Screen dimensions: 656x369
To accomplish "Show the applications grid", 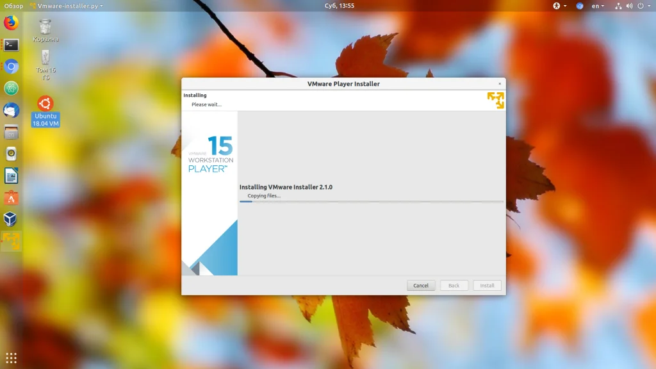I will pos(12,358).
